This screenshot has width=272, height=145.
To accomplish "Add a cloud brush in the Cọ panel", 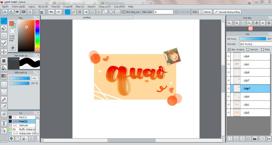I will (x=11, y=139).
